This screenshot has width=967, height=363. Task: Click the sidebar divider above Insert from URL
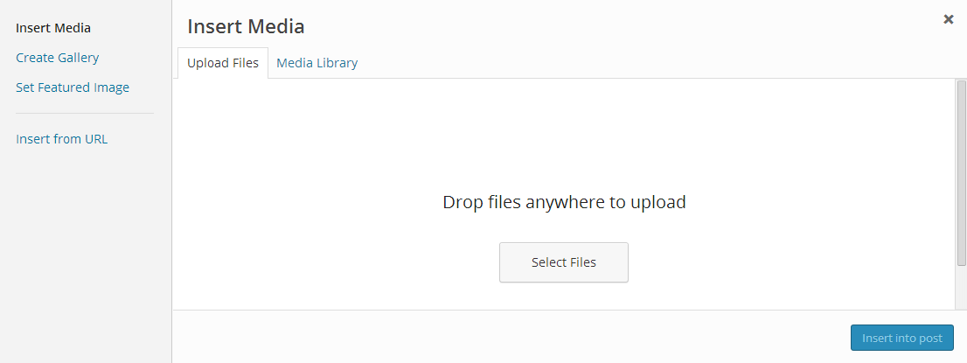[85, 113]
